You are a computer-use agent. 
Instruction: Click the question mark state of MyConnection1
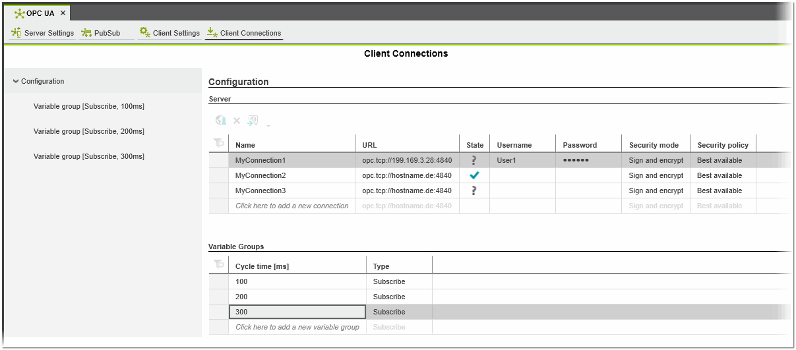click(x=474, y=160)
